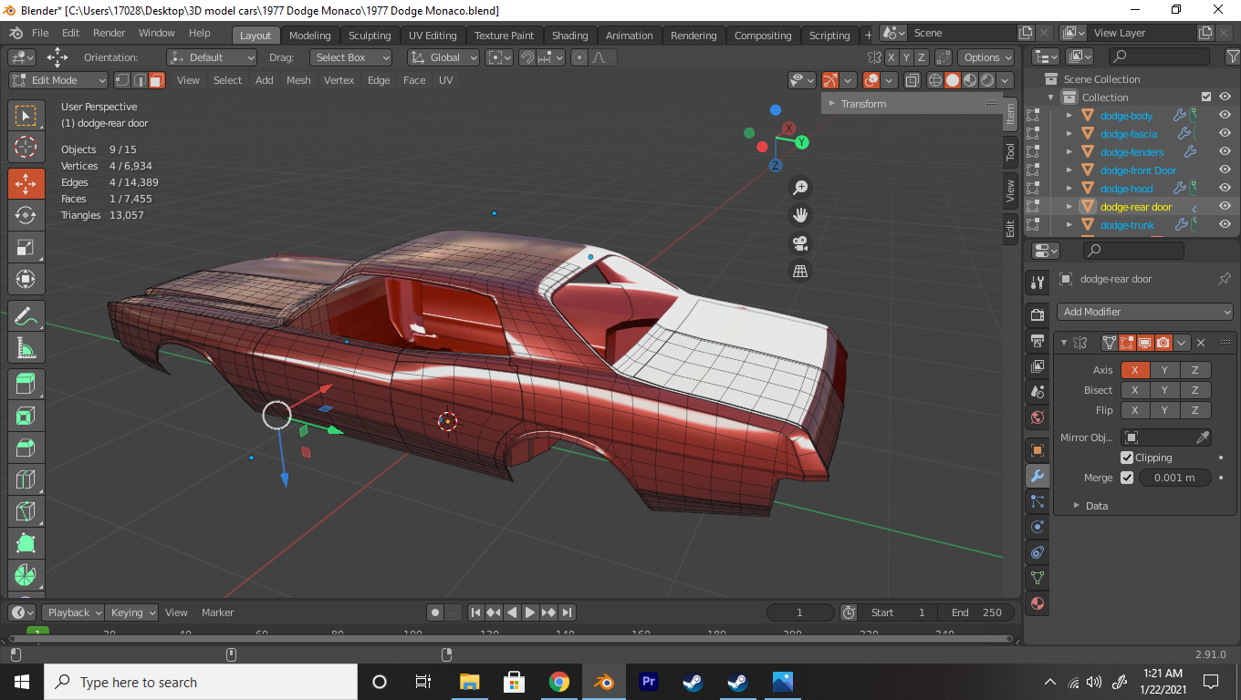Toggle the Merge checkbox
The height and width of the screenshot is (700, 1241).
coord(1127,478)
